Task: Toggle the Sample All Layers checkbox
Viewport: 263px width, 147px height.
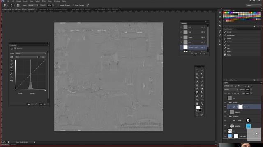Action: click(58, 5)
